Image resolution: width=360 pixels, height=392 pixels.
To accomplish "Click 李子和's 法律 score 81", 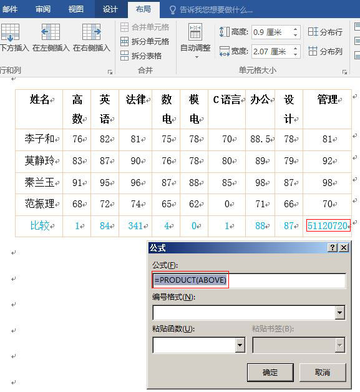I will pos(135,139).
